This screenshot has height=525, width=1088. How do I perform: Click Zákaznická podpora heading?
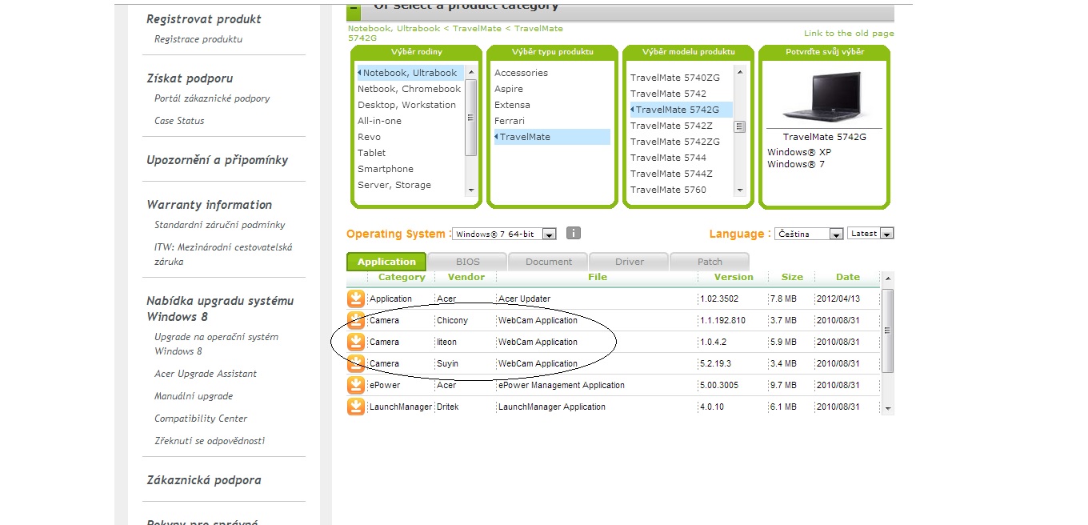click(x=204, y=480)
